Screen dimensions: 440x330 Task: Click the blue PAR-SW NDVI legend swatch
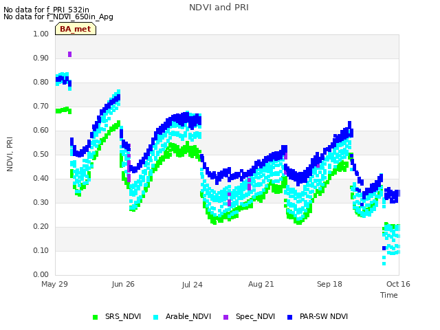[x=289, y=317]
